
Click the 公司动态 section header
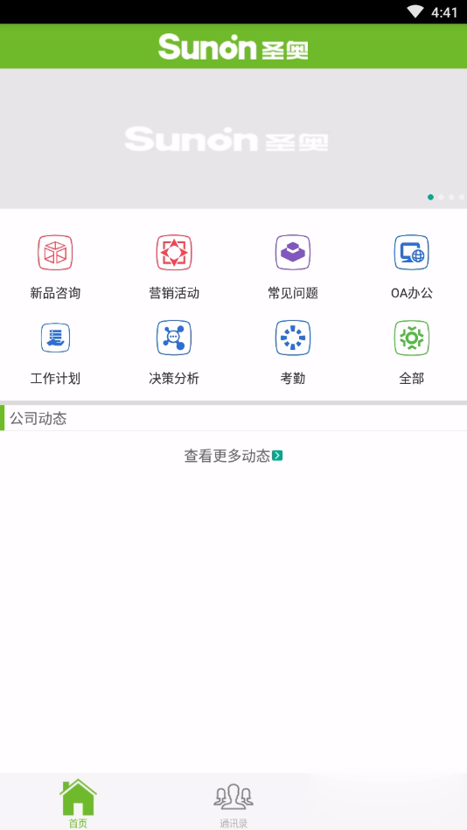click(233, 418)
